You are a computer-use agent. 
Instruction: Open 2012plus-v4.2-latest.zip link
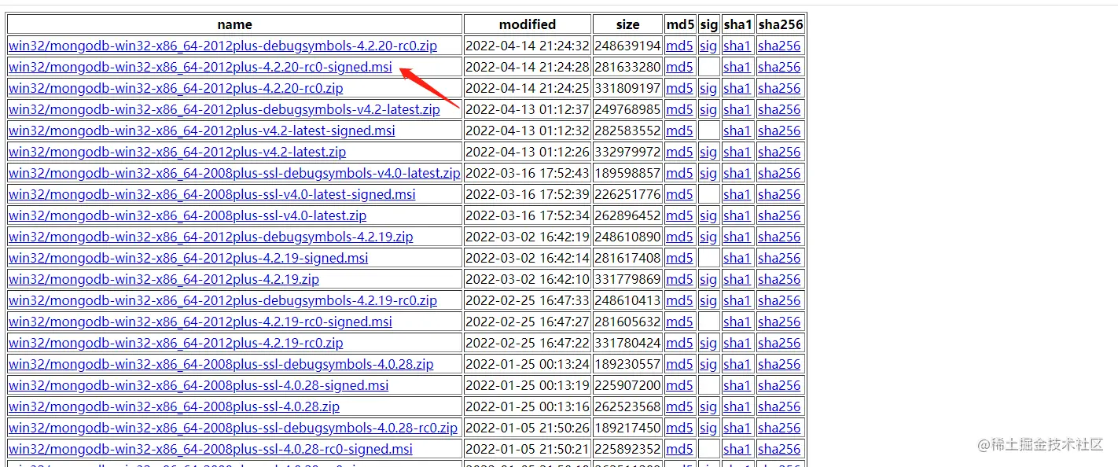pyautogui.click(x=178, y=152)
